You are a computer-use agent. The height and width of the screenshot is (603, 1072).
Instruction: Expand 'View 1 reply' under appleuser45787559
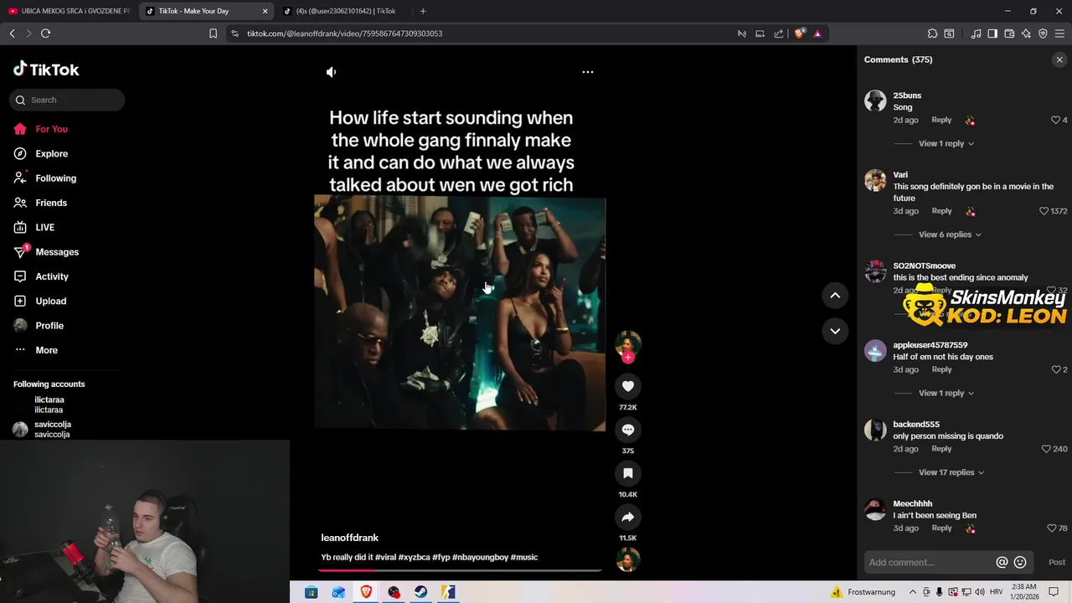[x=946, y=393]
